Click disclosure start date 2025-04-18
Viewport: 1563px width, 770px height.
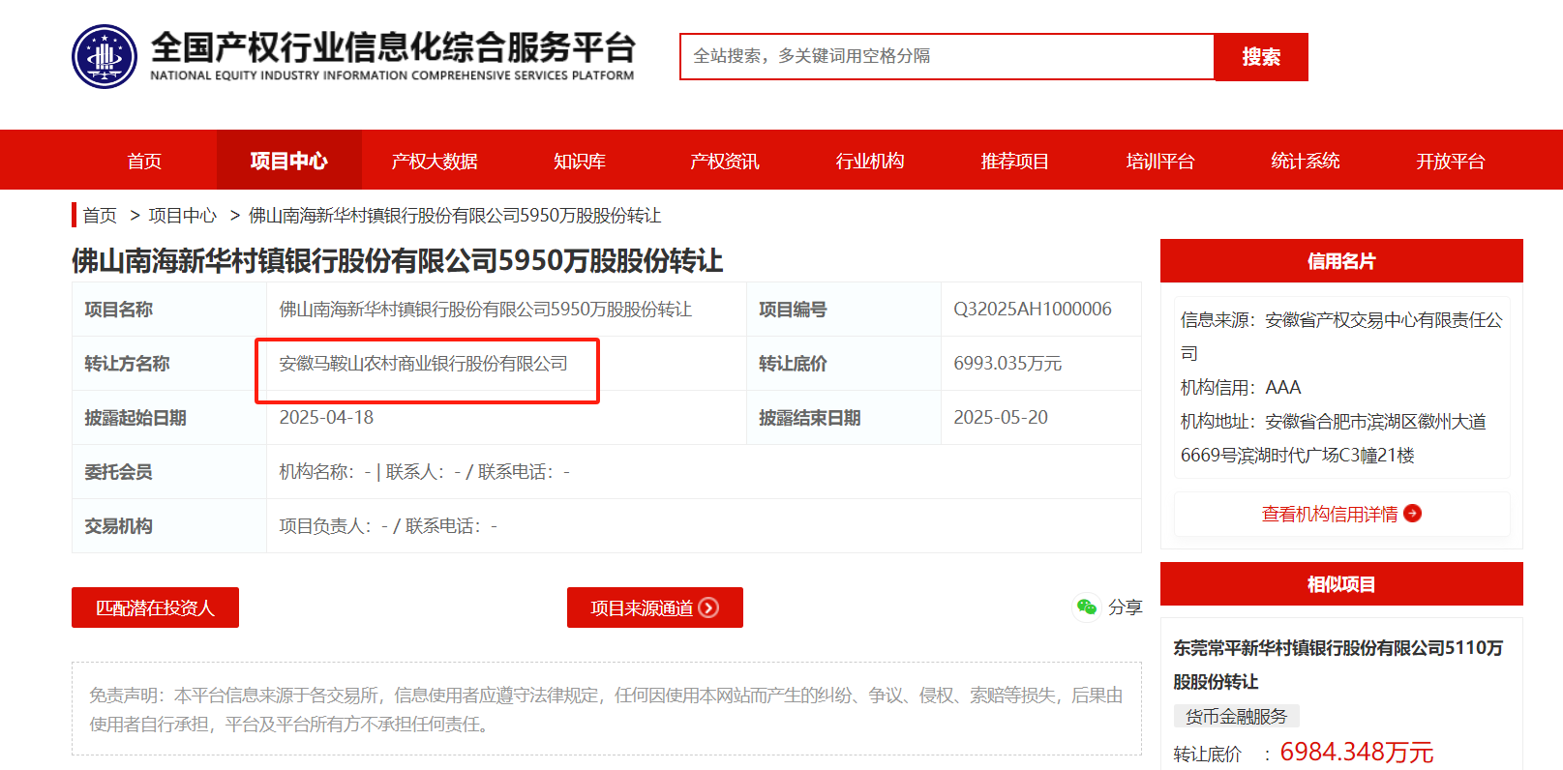tap(326, 417)
